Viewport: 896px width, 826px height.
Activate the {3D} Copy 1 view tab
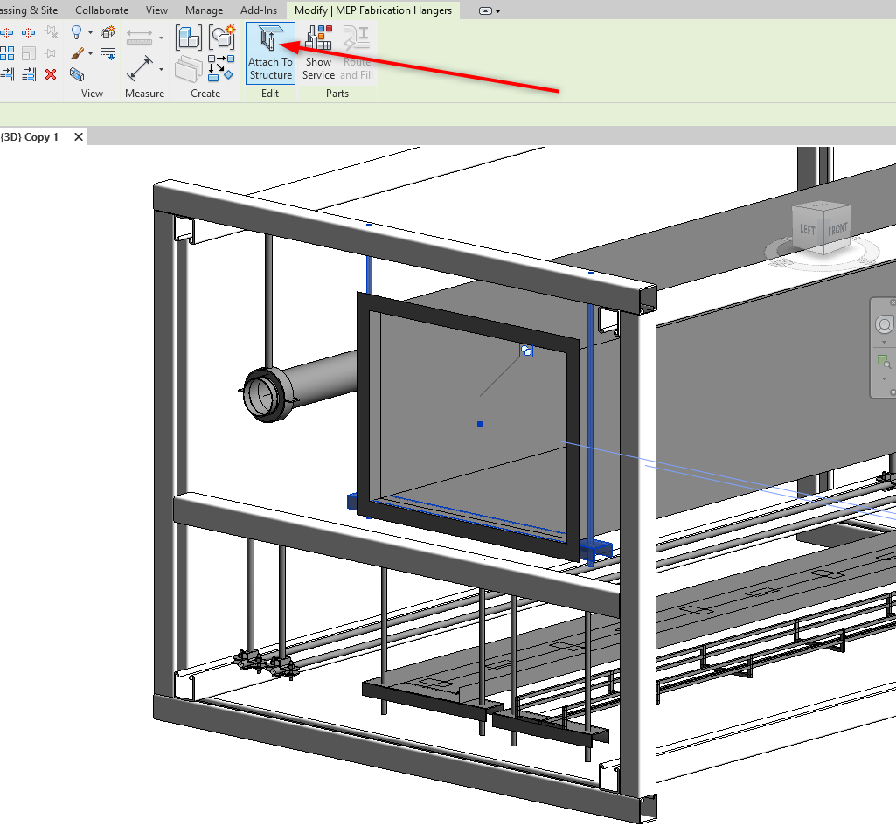pos(30,137)
